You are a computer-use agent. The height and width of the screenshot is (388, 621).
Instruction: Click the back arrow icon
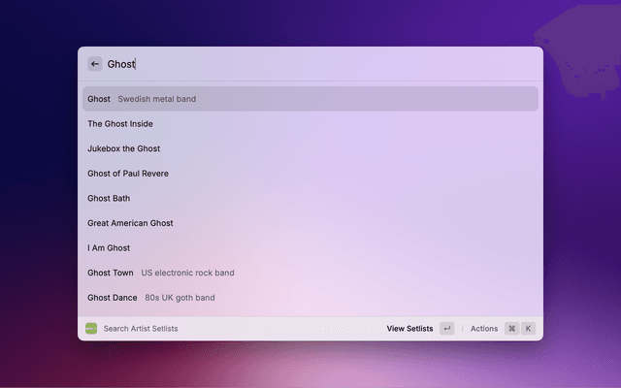(95, 64)
